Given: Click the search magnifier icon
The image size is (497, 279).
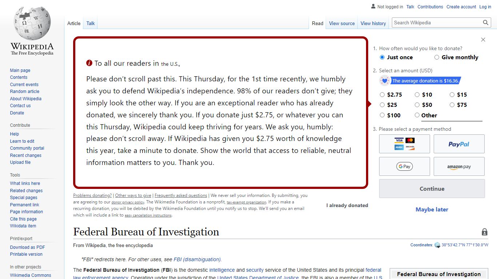Looking at the screenshot, I should [x=486, y=23].
